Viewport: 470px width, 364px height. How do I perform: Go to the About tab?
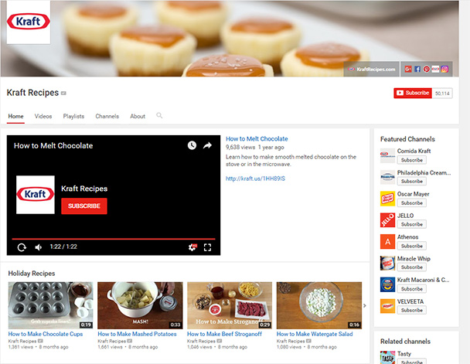[x=138, y=117]
